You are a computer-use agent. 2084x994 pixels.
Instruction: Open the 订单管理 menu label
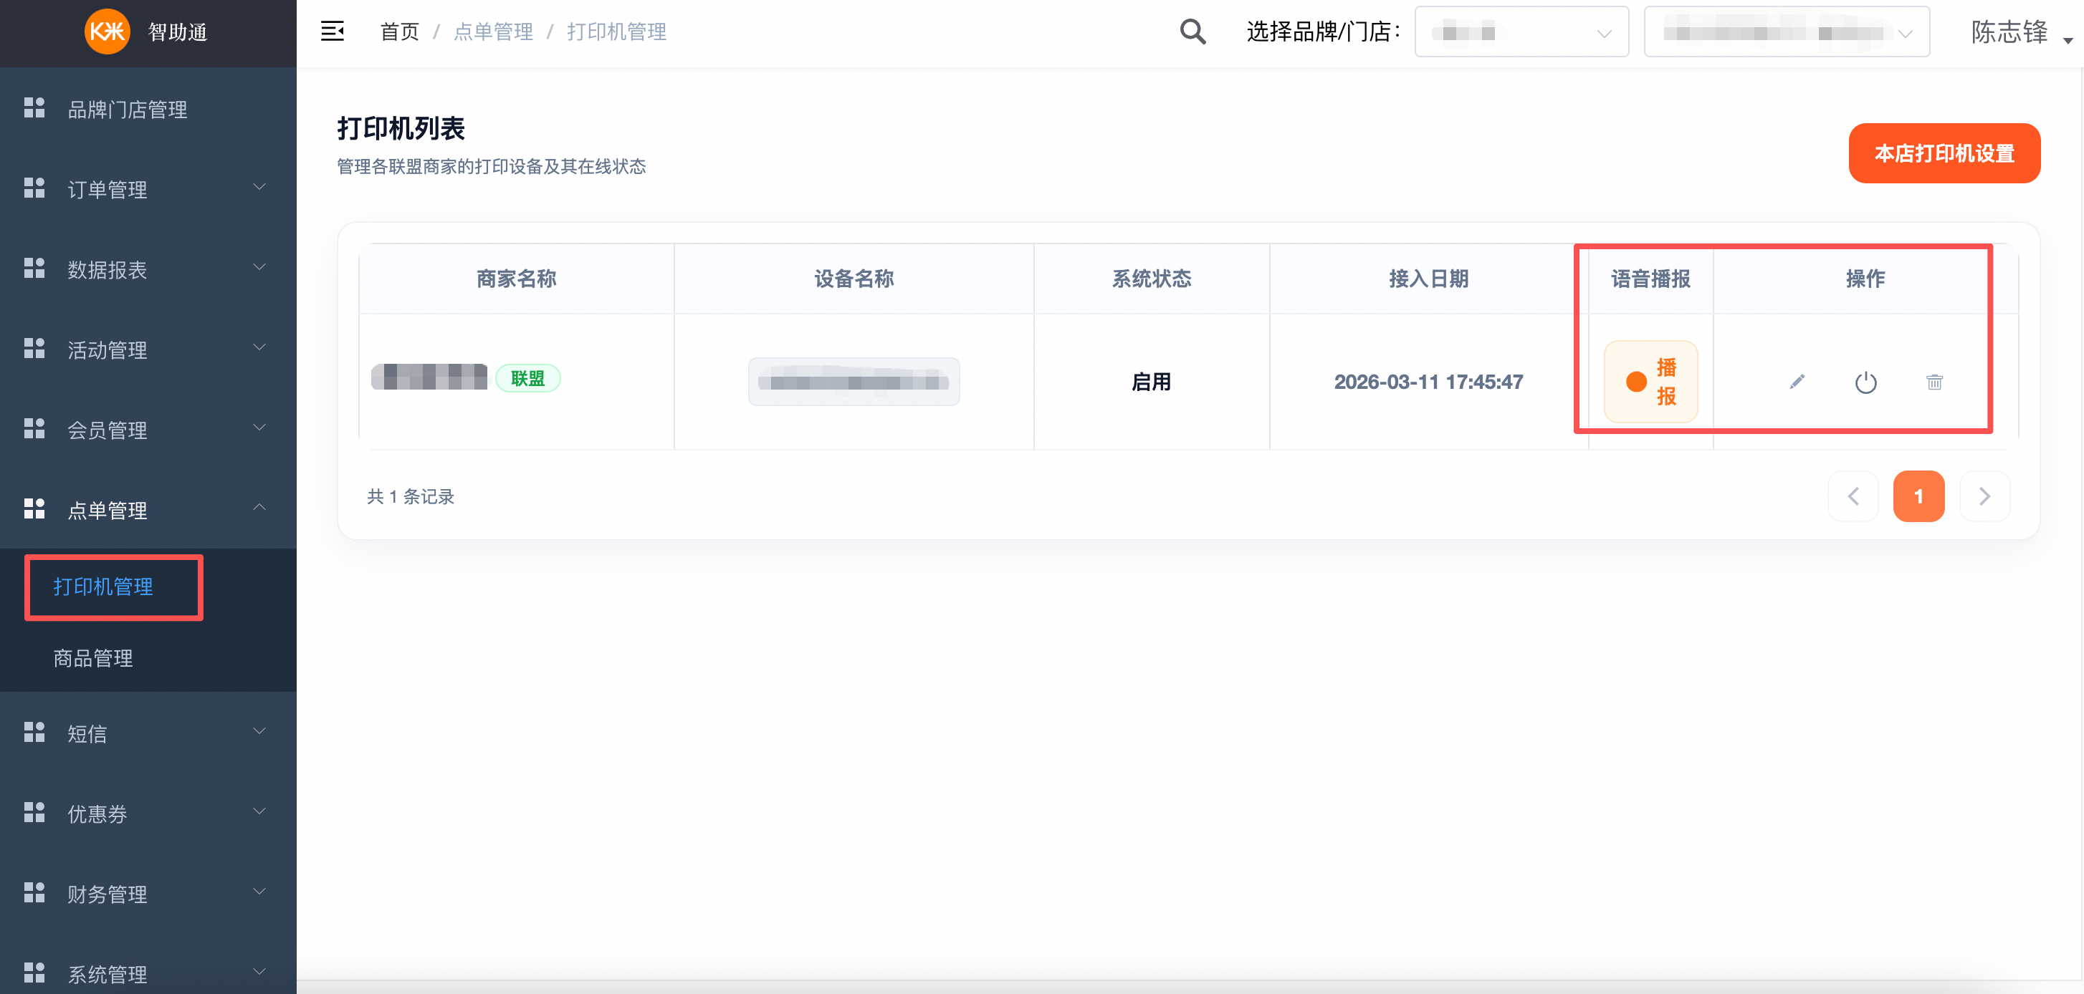pos(107,189)
